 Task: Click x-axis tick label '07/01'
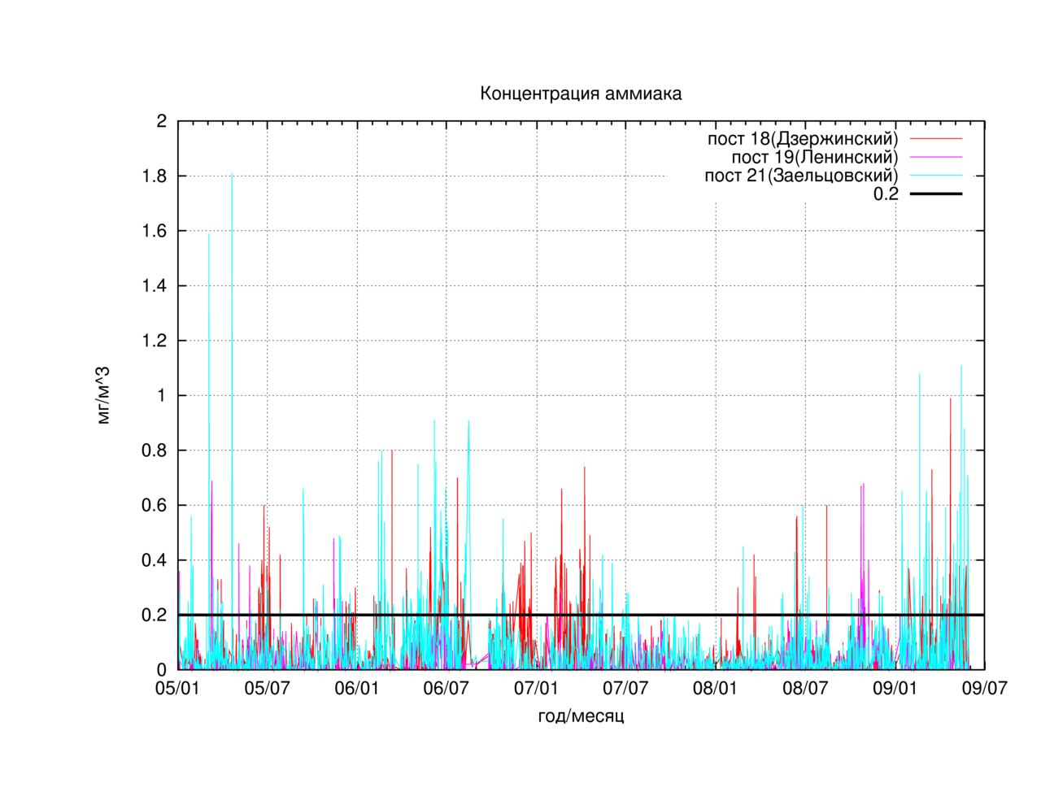536,689
